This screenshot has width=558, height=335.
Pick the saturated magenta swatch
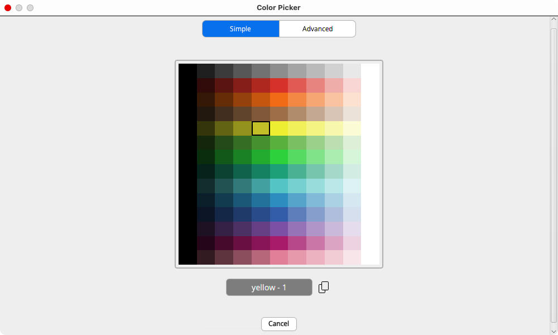click(279, 243)
